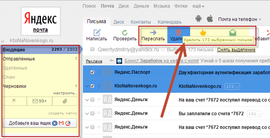Click avatar of Яндекс.Деньги 'Вы заплатили' message

[108, 113]
